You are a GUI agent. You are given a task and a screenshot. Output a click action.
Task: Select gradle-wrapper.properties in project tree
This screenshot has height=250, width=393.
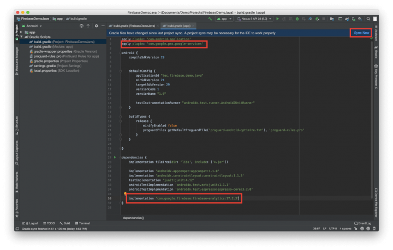pos(54,51)
